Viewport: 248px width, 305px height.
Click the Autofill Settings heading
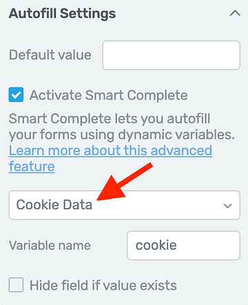62,14
